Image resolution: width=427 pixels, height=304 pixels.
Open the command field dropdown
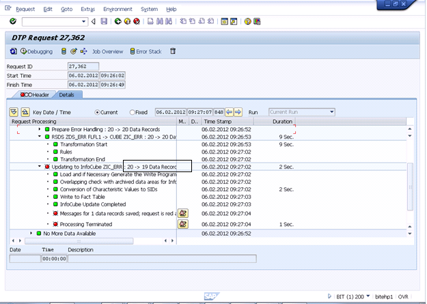tap(83, 22)
